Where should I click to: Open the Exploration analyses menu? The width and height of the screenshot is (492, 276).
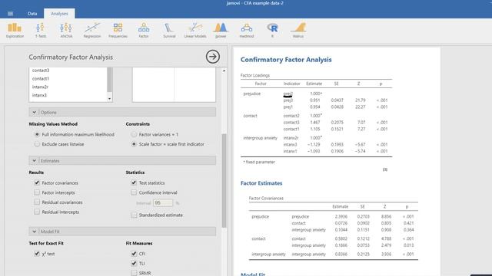15,31
